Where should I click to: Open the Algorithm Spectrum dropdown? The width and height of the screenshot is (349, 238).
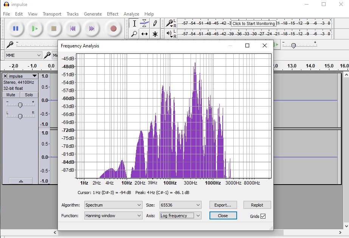tap(113, 205)
